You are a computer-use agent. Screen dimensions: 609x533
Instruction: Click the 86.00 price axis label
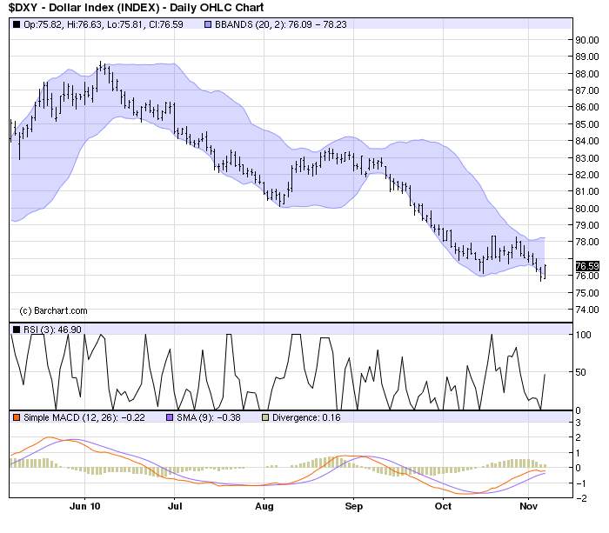[x=587, y=107]
